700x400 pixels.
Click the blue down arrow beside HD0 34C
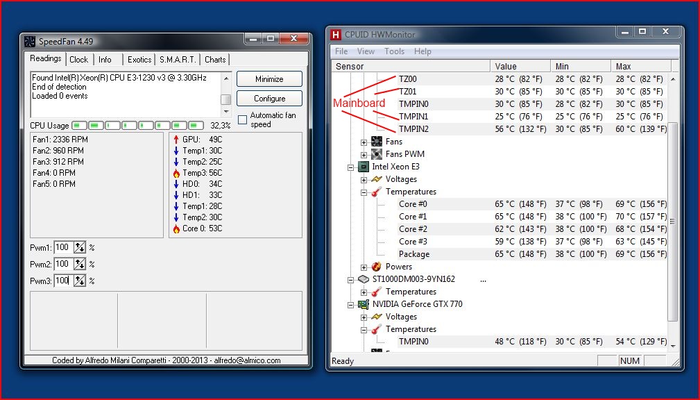tap(176, 184)
